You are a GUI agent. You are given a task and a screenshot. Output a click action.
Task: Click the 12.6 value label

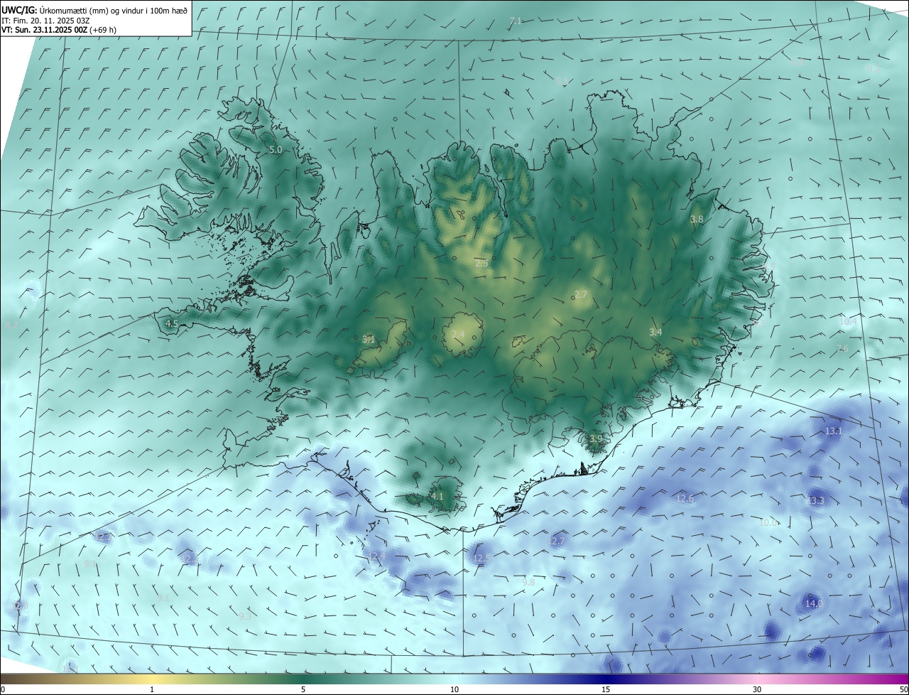click(685, 499)
